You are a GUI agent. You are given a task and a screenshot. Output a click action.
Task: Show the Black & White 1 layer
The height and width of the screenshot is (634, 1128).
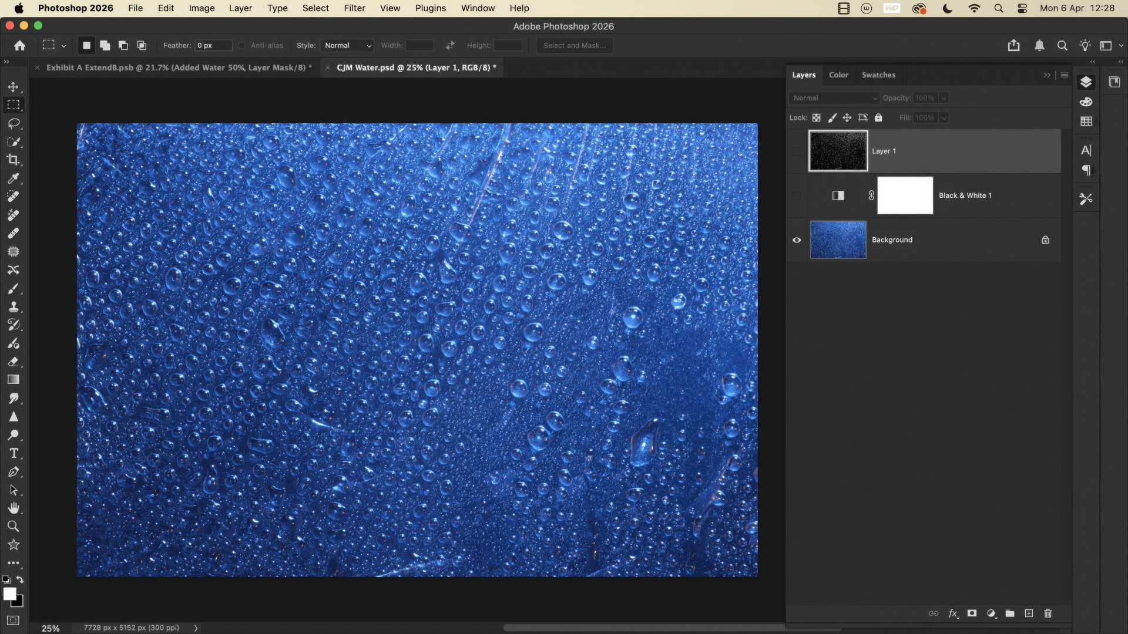coord(797,195)
